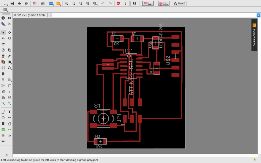Expand command history dropdown arrow
The image size is (261, 163).
coord(258,15)
